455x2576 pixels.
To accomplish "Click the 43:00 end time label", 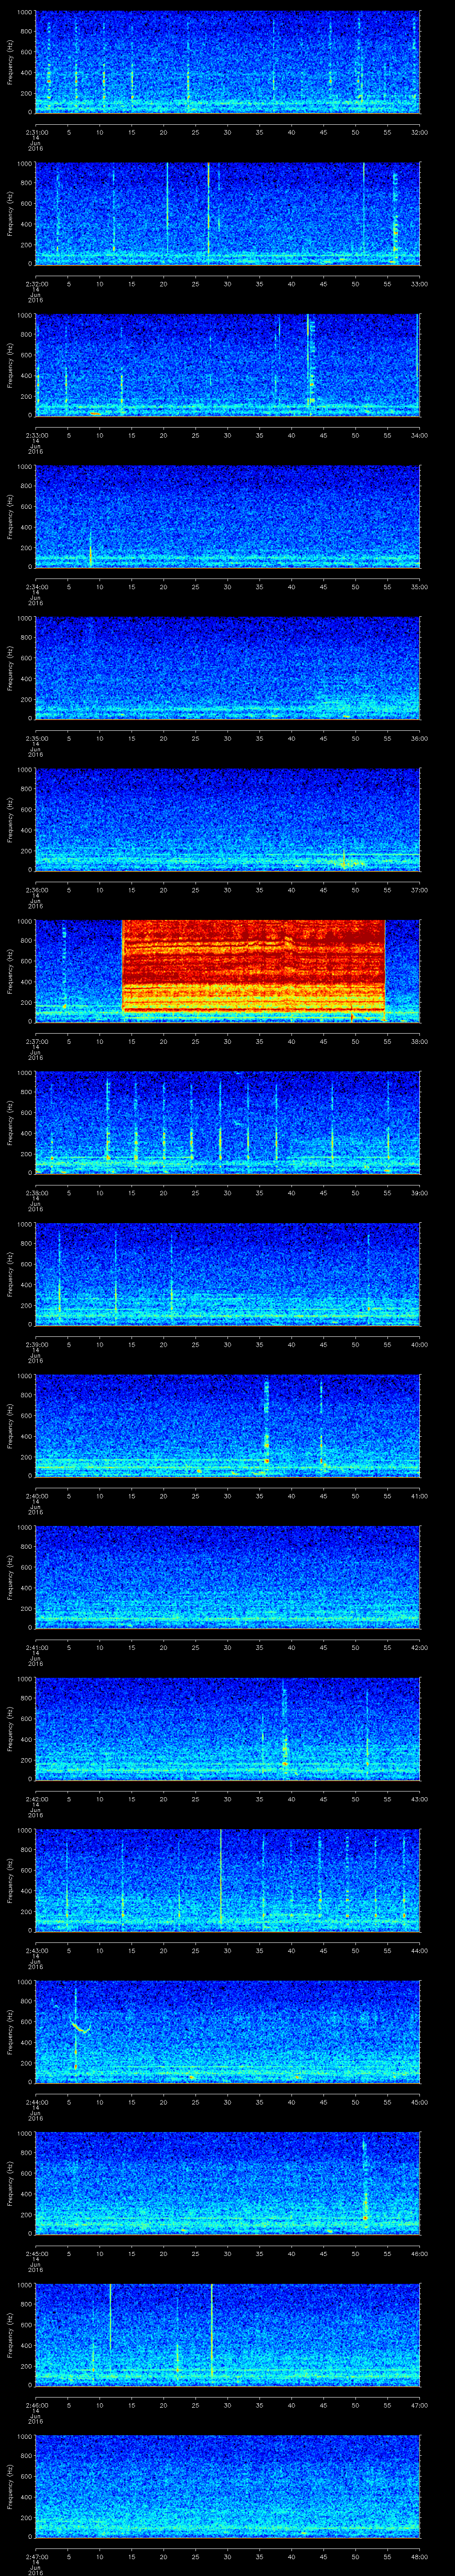I will 419,1799.
